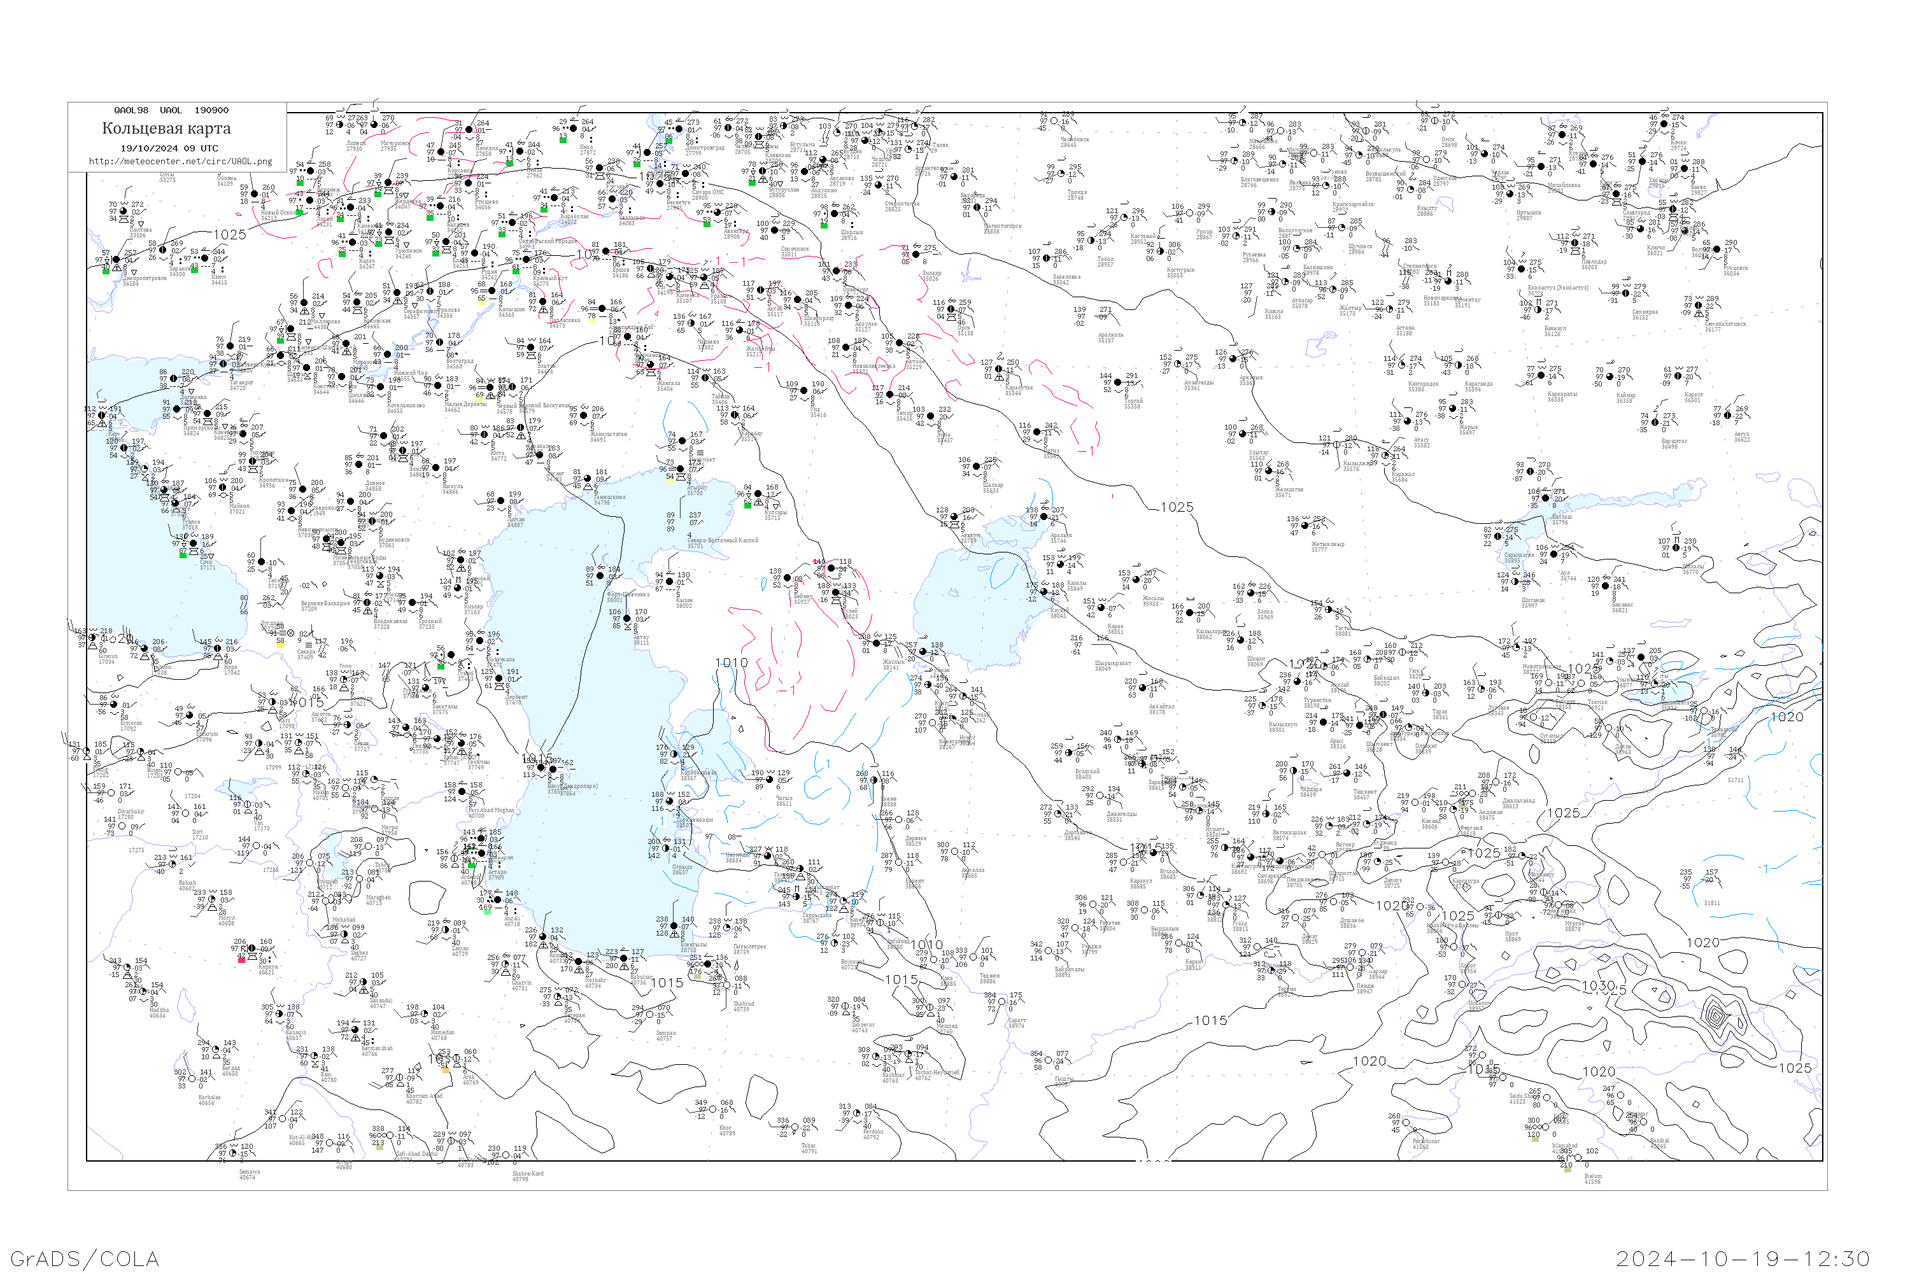Click the Изюм station plot circle

click(x=204, y=258)
